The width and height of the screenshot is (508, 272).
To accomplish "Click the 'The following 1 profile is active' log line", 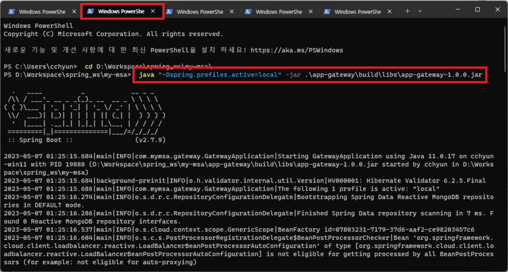I will click(222, 189).
